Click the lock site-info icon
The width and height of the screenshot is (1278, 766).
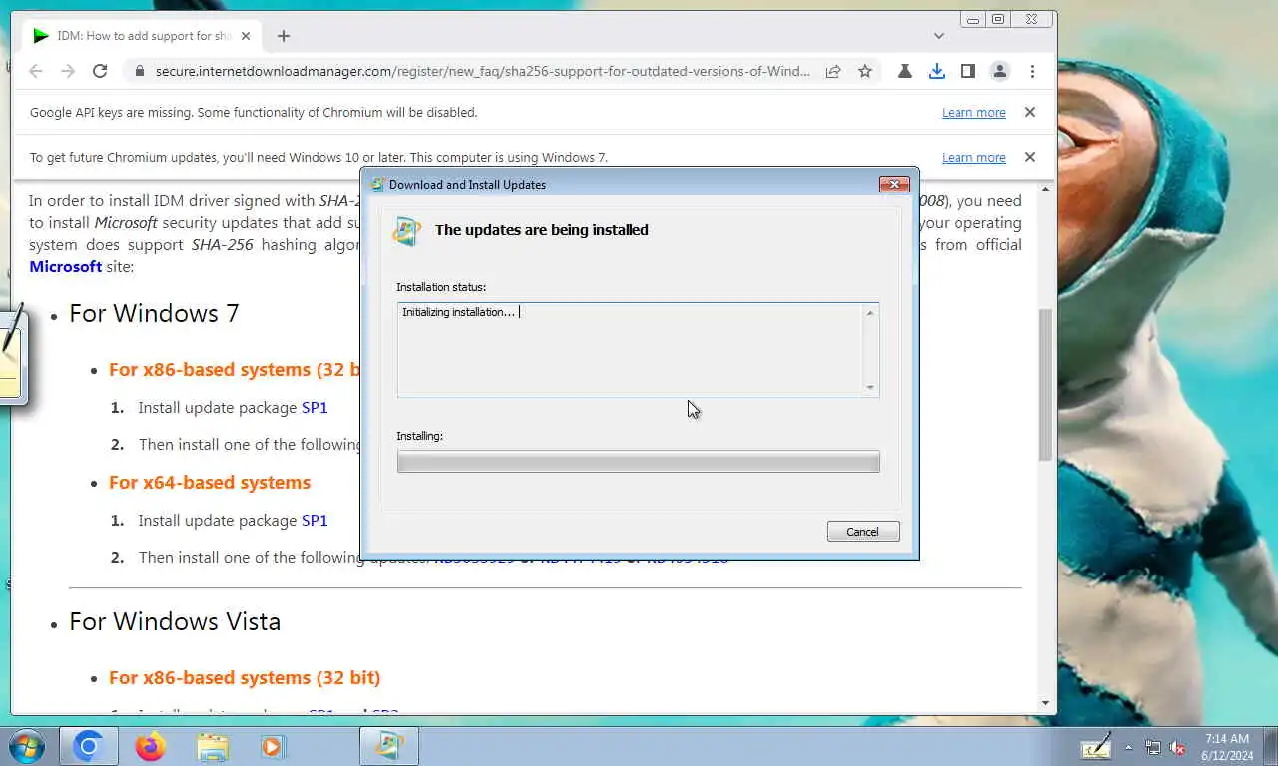139,71
